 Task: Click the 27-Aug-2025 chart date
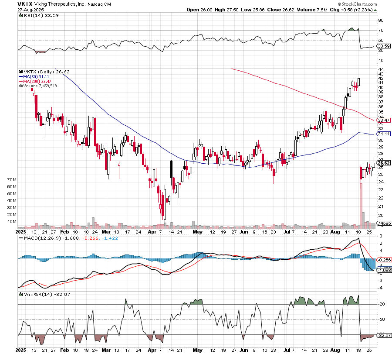[x=30, y=10]
